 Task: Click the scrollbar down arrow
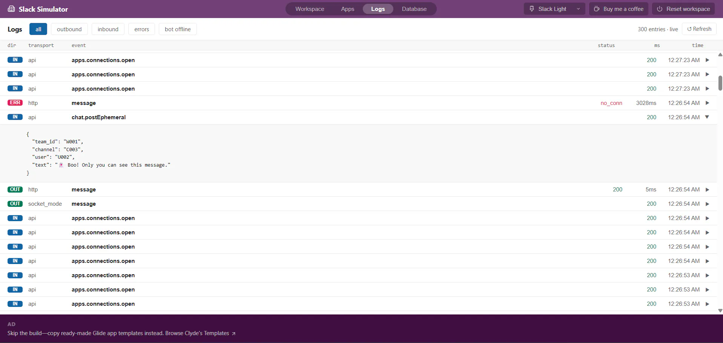720,311
